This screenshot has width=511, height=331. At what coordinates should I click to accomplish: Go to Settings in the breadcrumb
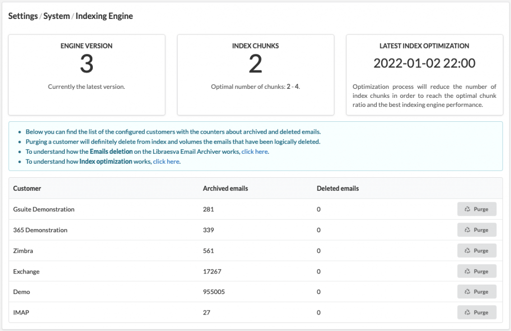(23, 16)
